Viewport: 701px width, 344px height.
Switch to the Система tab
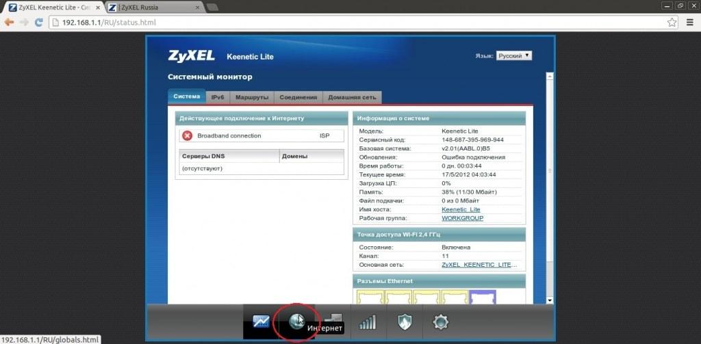(187, 97)
